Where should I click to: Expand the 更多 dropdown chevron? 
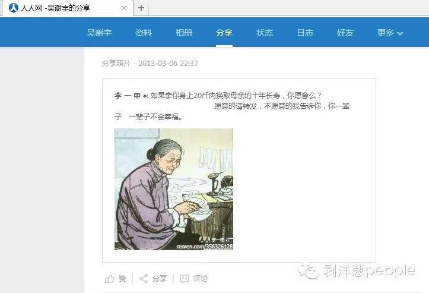[x=400, y=33]
